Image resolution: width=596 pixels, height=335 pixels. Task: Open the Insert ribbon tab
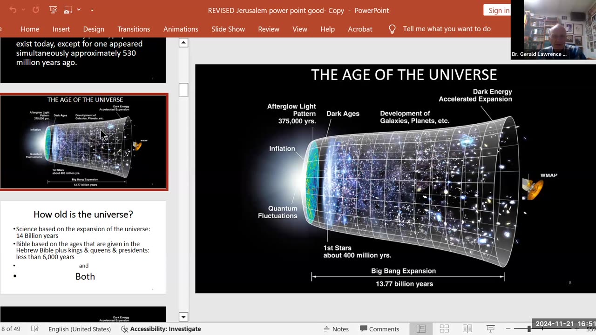[x=61, y=29]
